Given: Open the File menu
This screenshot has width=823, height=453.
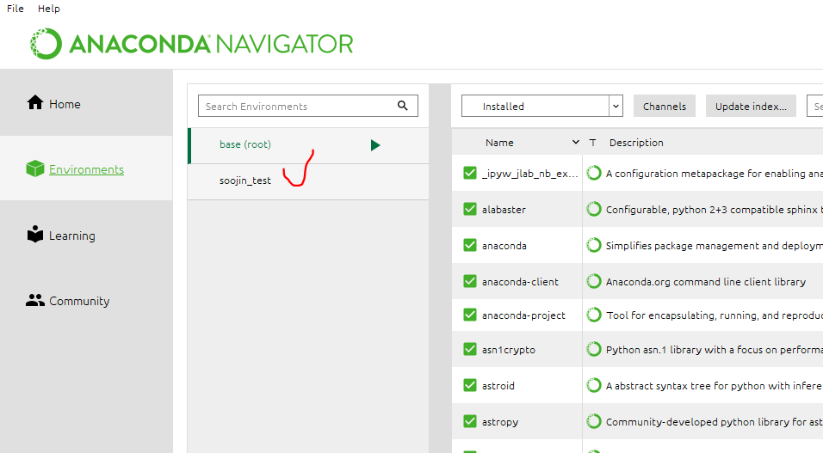Looking at the screenshot, I should tap(15, 9).
